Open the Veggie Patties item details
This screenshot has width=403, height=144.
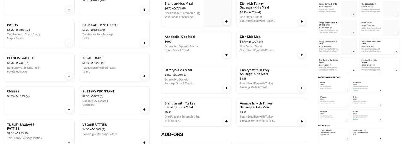coord(94,125)
